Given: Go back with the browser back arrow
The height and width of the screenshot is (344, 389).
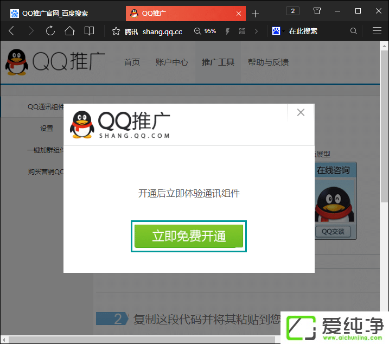Looking at the screenshot, I should pos(11,31).
